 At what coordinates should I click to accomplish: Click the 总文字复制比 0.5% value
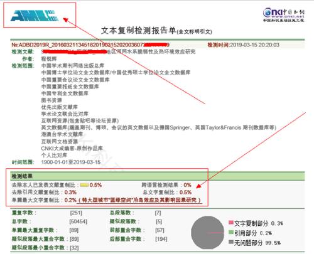(185, 193)
